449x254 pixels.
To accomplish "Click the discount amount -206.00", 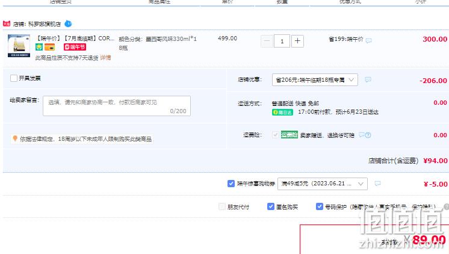I will [433, 81].
